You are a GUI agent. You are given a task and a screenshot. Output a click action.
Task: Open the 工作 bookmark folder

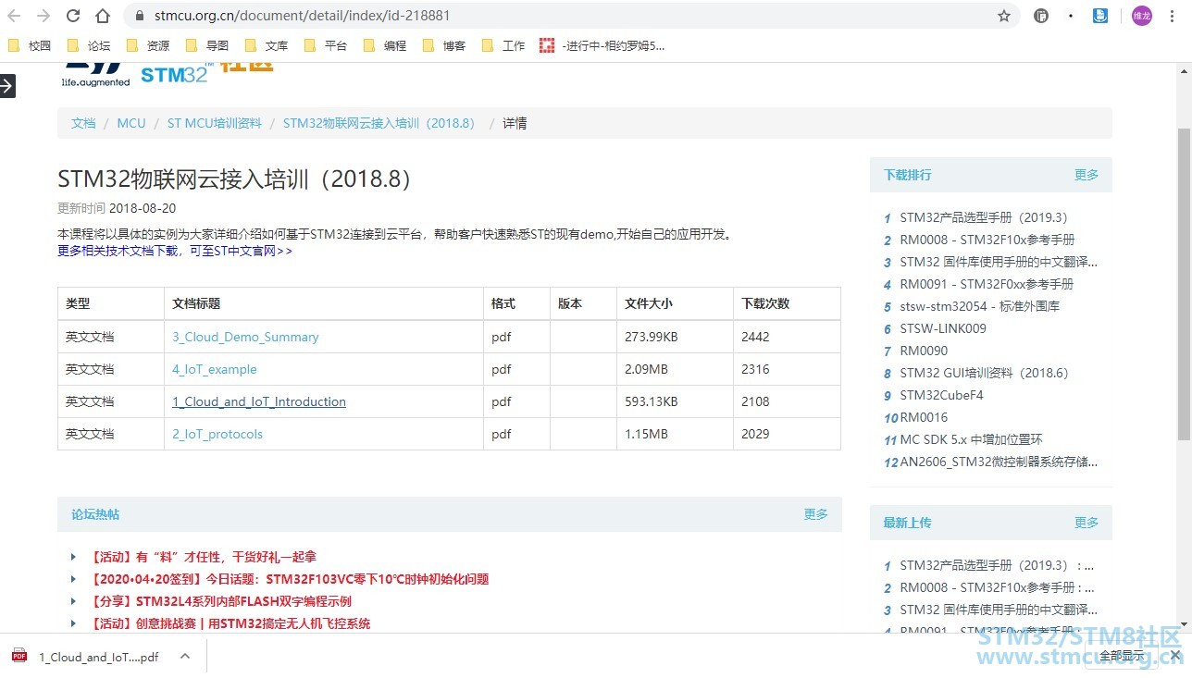503,45
